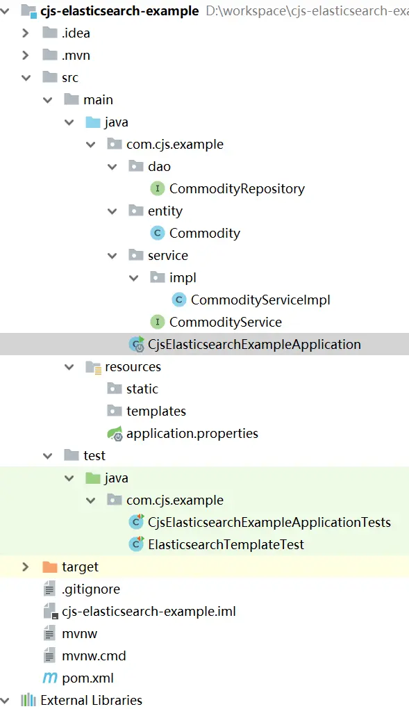Open the templates folder
409x709 pixels.
click(x=156, y=411)
